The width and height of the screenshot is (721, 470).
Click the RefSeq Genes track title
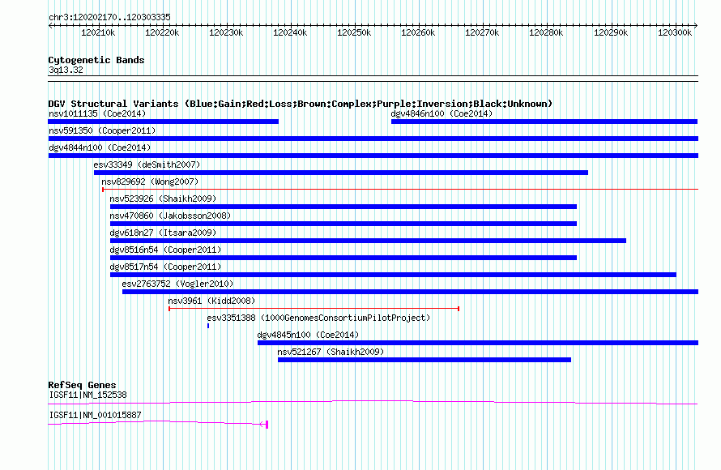click(82, 385)
